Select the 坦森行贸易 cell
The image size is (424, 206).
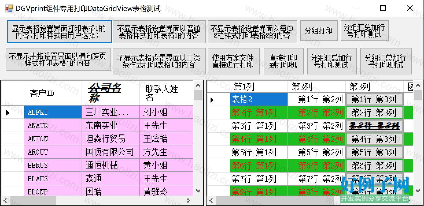111,138
